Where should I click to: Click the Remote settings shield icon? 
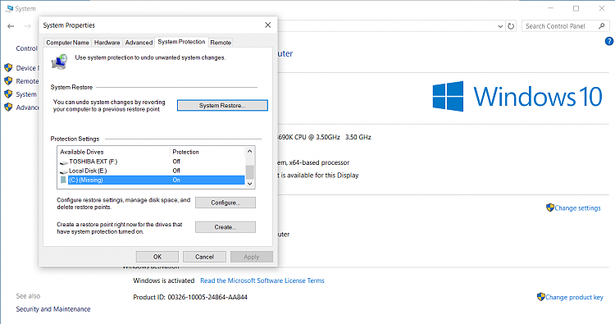(x=8, y=81)
